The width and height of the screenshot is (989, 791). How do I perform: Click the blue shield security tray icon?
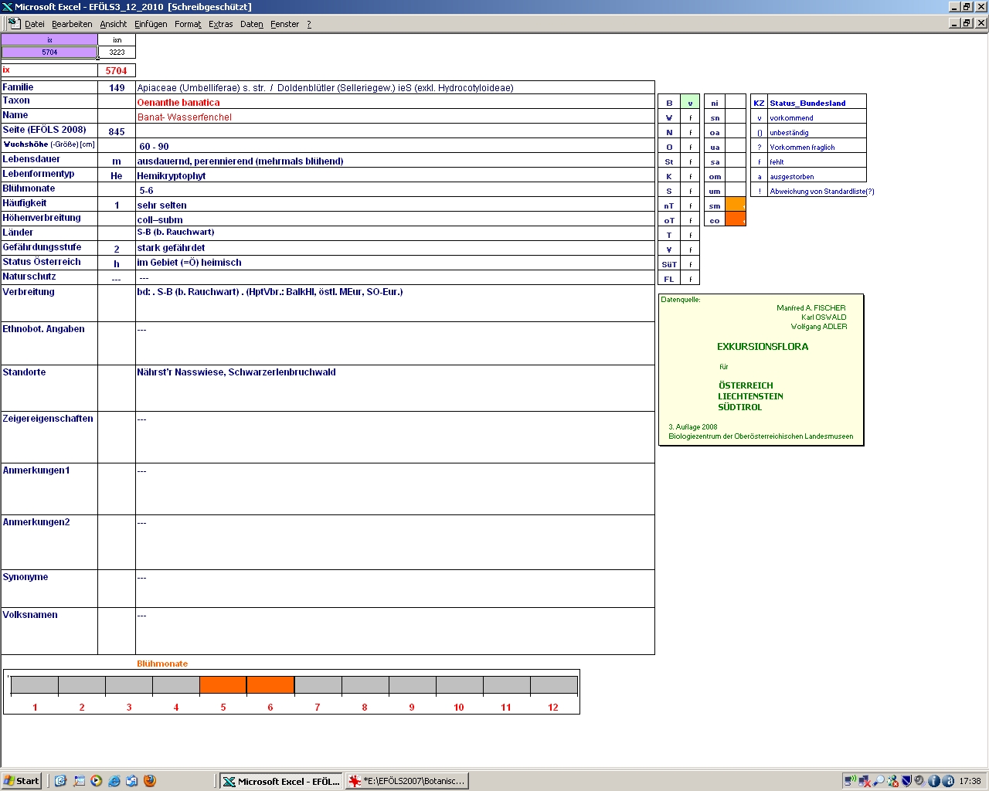click(906, 781)
